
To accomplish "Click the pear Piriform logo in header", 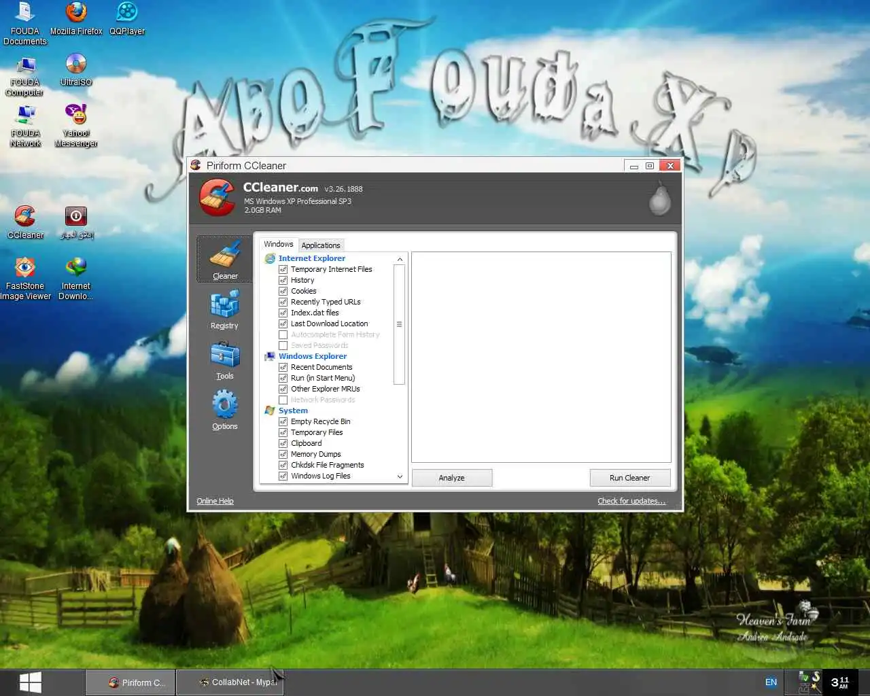I will pyautogui.click(x=659, y=198).
